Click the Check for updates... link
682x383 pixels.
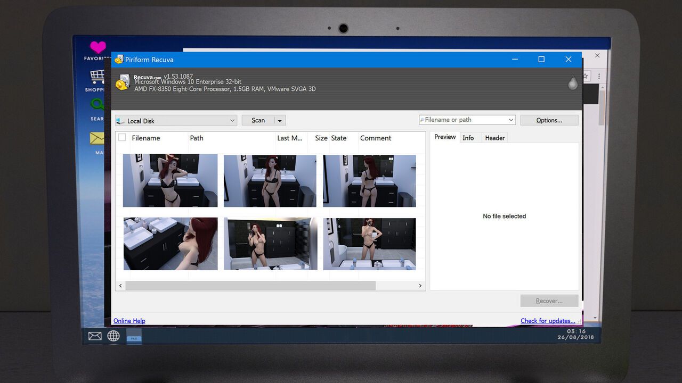(x=548, y=321)
